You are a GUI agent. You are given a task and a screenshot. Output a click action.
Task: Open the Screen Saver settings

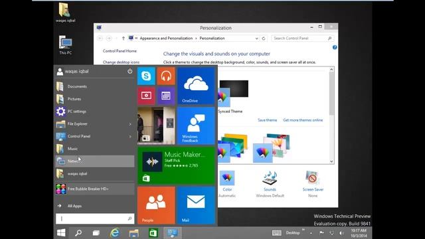coord(313,185)
